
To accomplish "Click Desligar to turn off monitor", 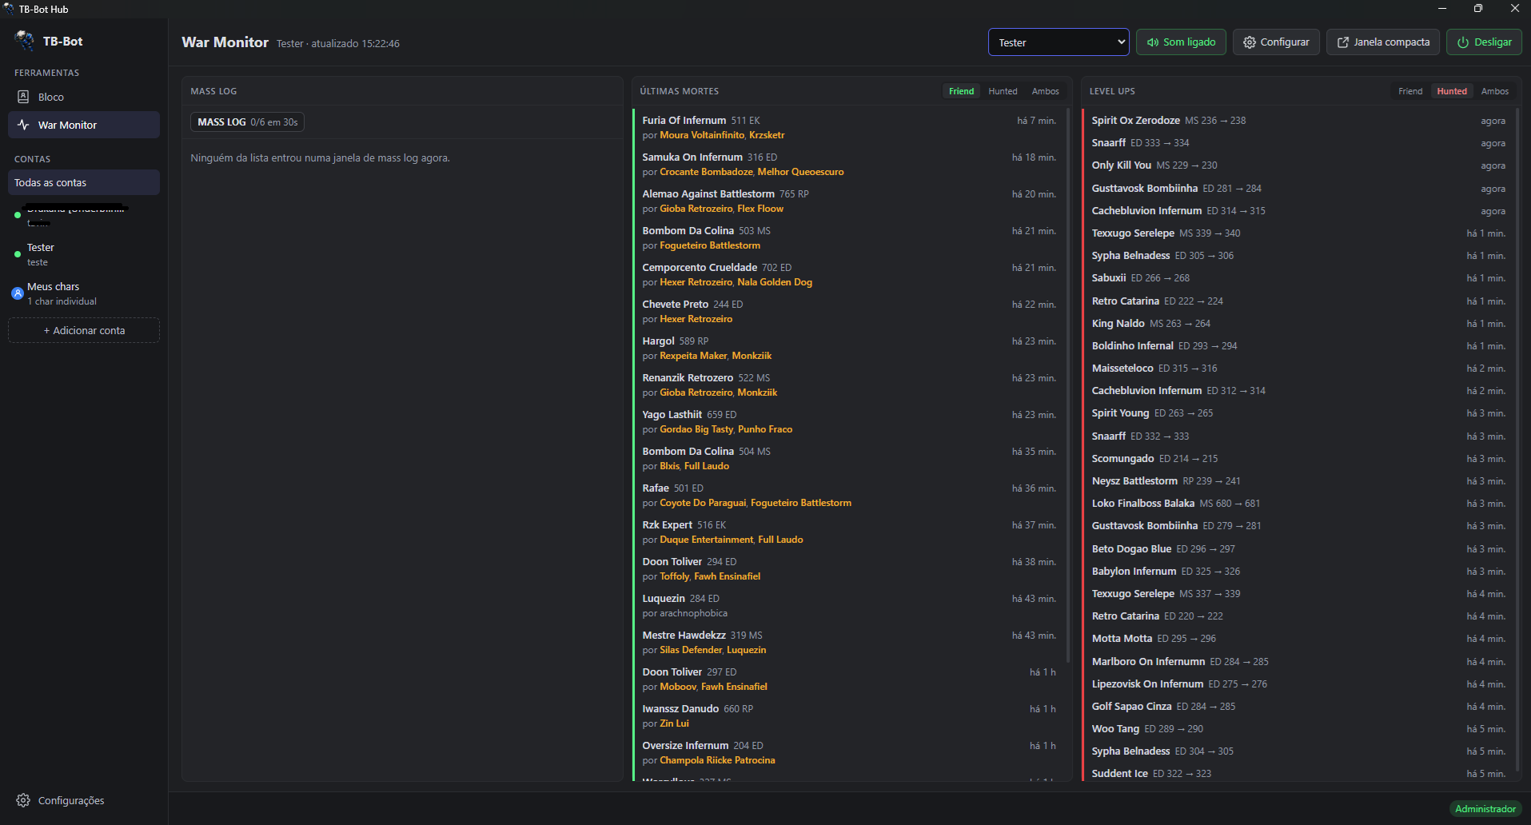I will [1484, 42].
